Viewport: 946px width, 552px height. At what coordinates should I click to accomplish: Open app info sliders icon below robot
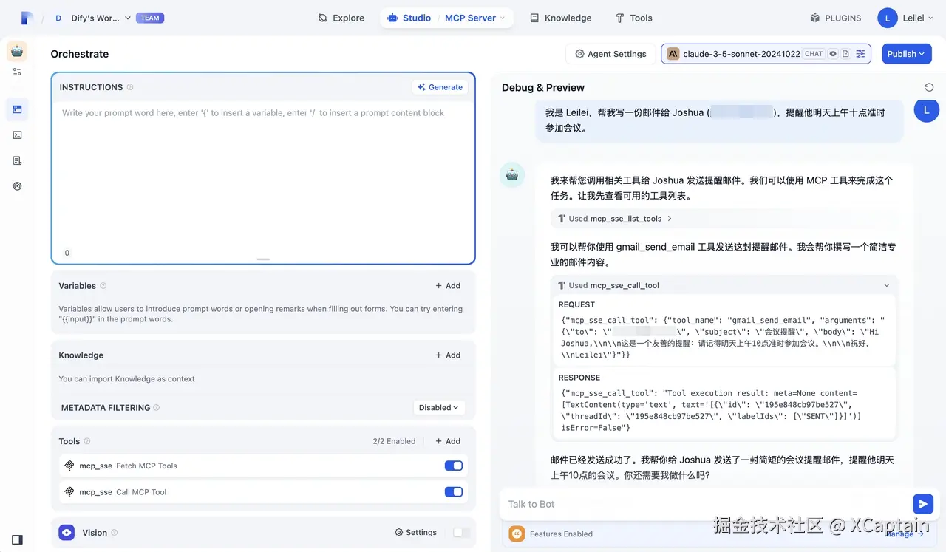tap(17, 72)
